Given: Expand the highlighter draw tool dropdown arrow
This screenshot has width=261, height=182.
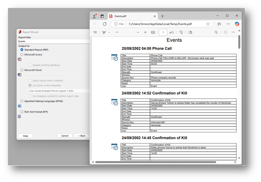Looking at the screenshot, I should pos(109,32).
